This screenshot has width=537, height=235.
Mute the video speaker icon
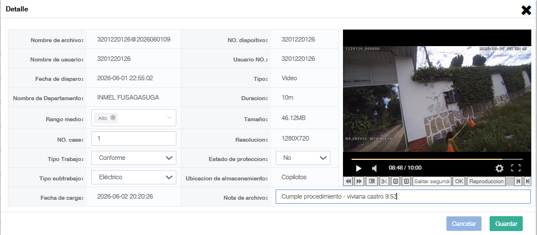[374, 168]
